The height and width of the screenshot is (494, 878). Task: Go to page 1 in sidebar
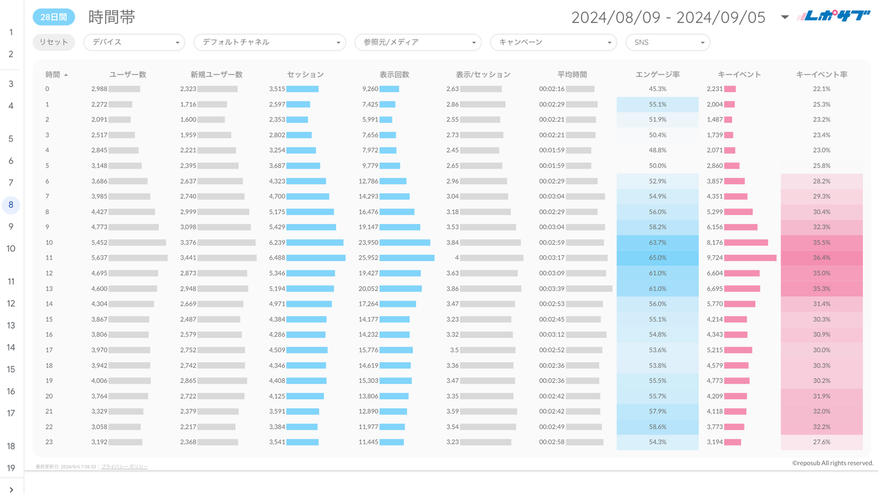(11, 32)
